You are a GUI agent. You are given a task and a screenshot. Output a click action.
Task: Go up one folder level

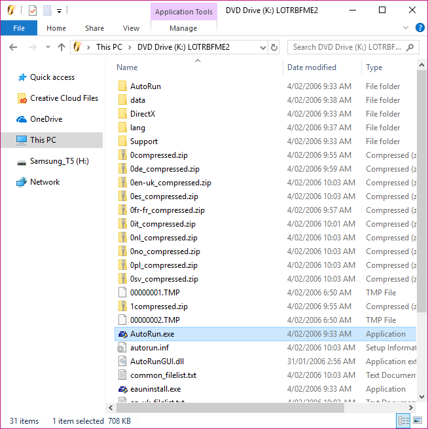click(x=62, y=47)
